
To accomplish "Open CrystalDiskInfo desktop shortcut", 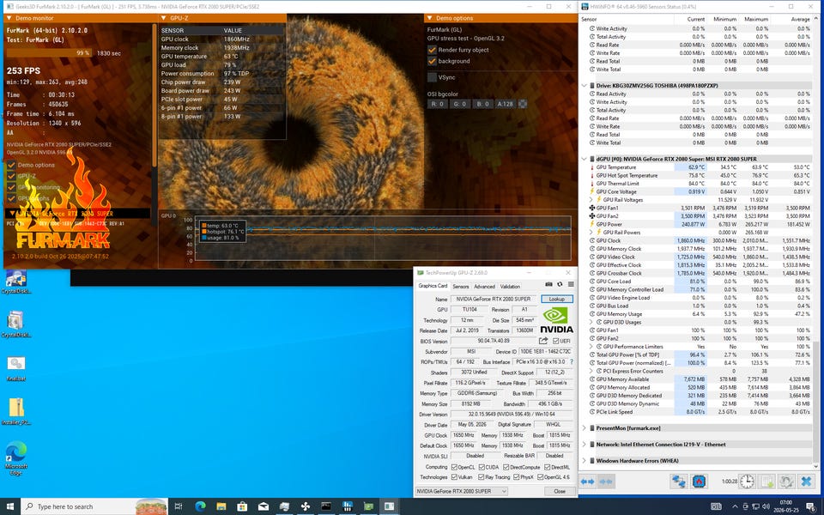I will click(x=15, y=282).
